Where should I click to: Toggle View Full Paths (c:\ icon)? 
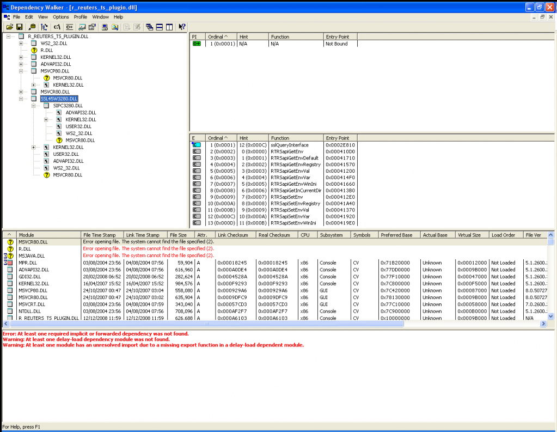click(x=56, y=27)
